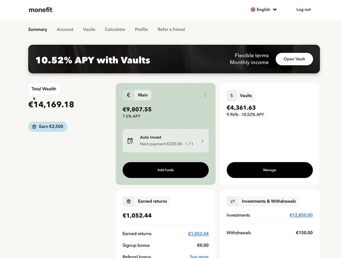Viewport: 342px width, 258px height.
Task: Click the gift icon in Earn €2,500 badge
Action: click(34, 127)
